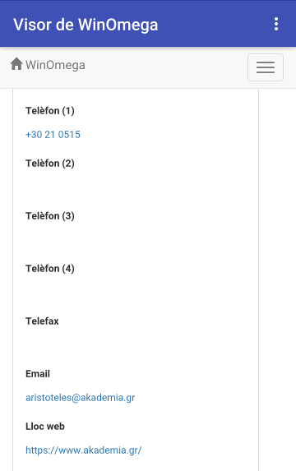The height and width of the screenshot is (471, 296).
Task: Click empty value area under Telèfon (3)
Action: [x=136, y=239]
